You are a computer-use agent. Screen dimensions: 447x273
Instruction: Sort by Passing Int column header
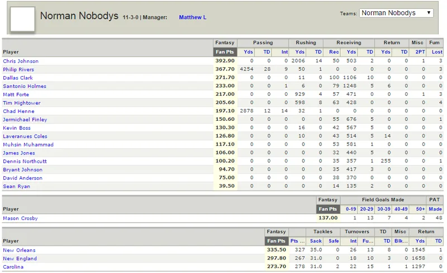click(284, 52)
